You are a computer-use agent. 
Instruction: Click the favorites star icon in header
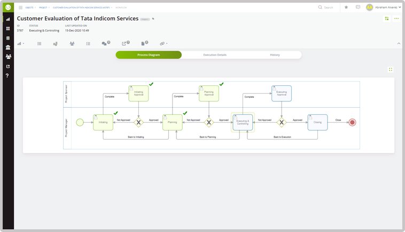click(346, 7)
